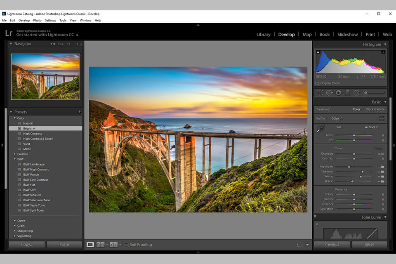The image size is (396, 264).
Task: Select the Radial Filter tool
Action: (x=356, y=92)
